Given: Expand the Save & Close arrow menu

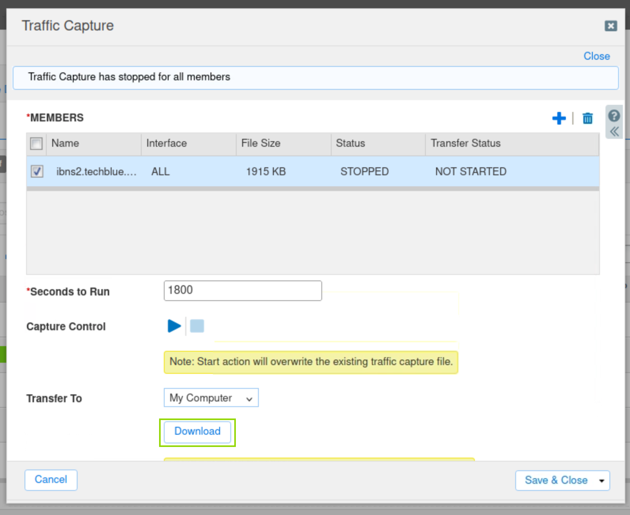Looking at the screenshot, I should pyautogui.click(x=602, y=481).
